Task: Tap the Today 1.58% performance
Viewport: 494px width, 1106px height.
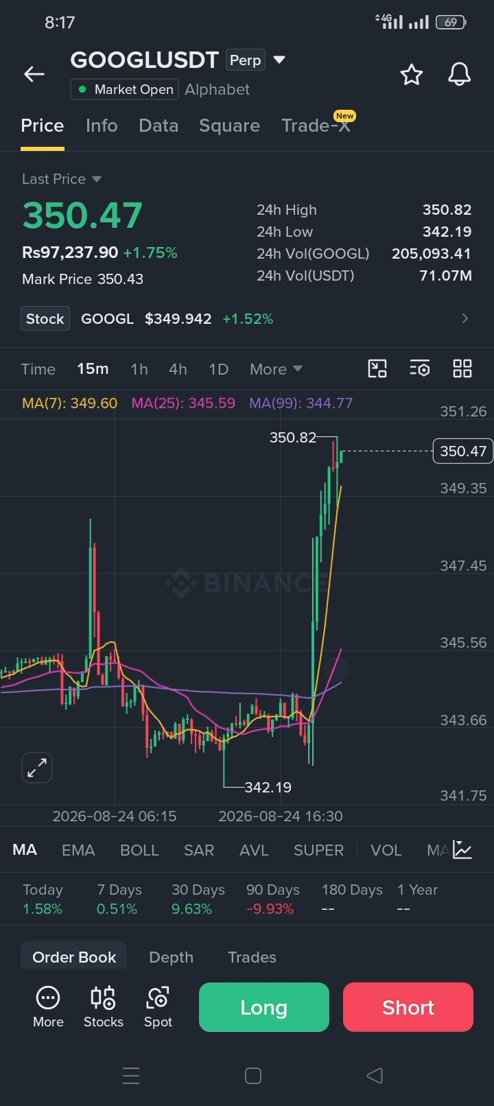Action: tap(43, 899)
